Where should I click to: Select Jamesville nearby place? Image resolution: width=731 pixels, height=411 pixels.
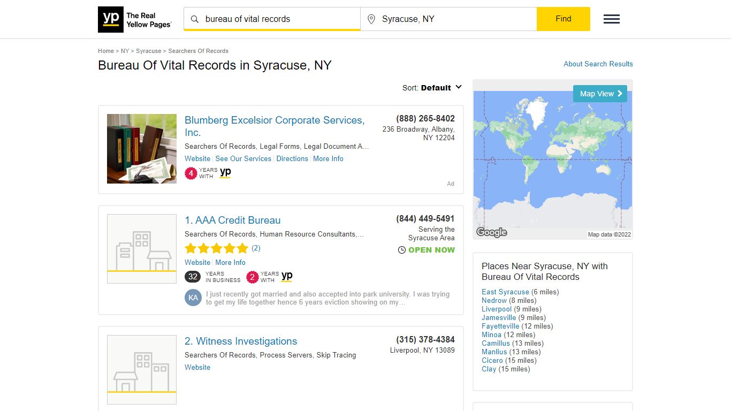(499, 317)
